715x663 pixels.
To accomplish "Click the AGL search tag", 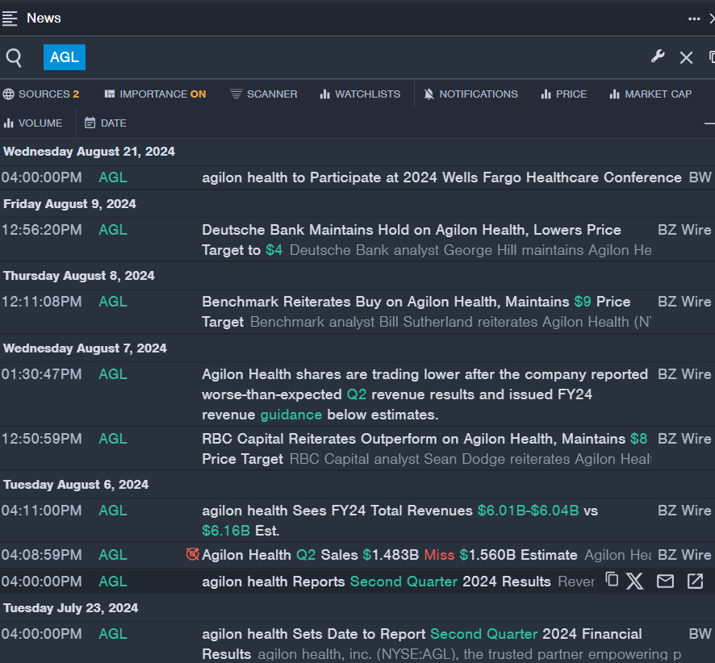I will pos(65,57).
